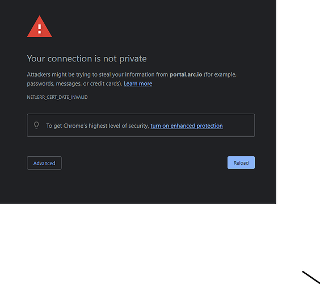Click the NET::ERR_CERT_DATE_INVALID error code
The image size is (320, 284).
(x=57, y=97)
